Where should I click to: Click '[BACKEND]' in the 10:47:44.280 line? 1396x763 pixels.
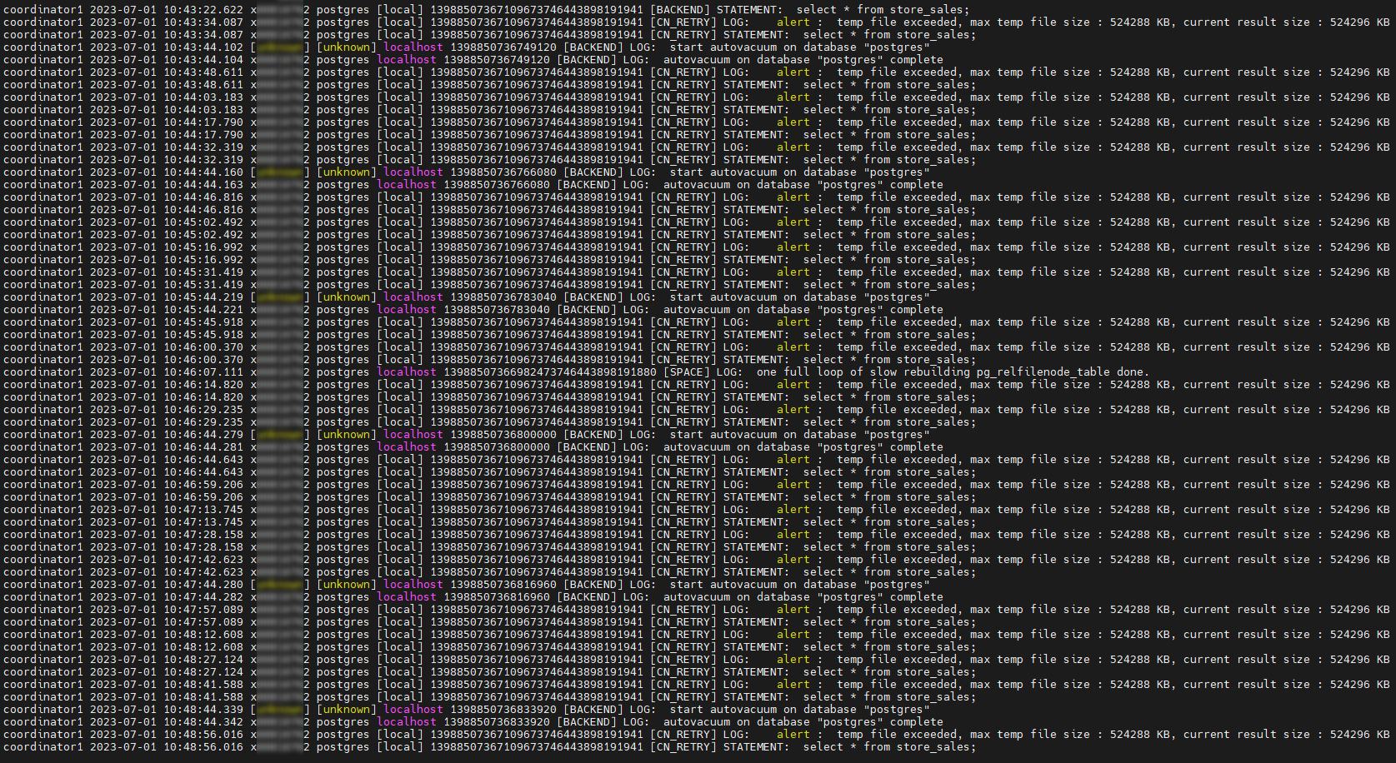click(x=593, y=585)
